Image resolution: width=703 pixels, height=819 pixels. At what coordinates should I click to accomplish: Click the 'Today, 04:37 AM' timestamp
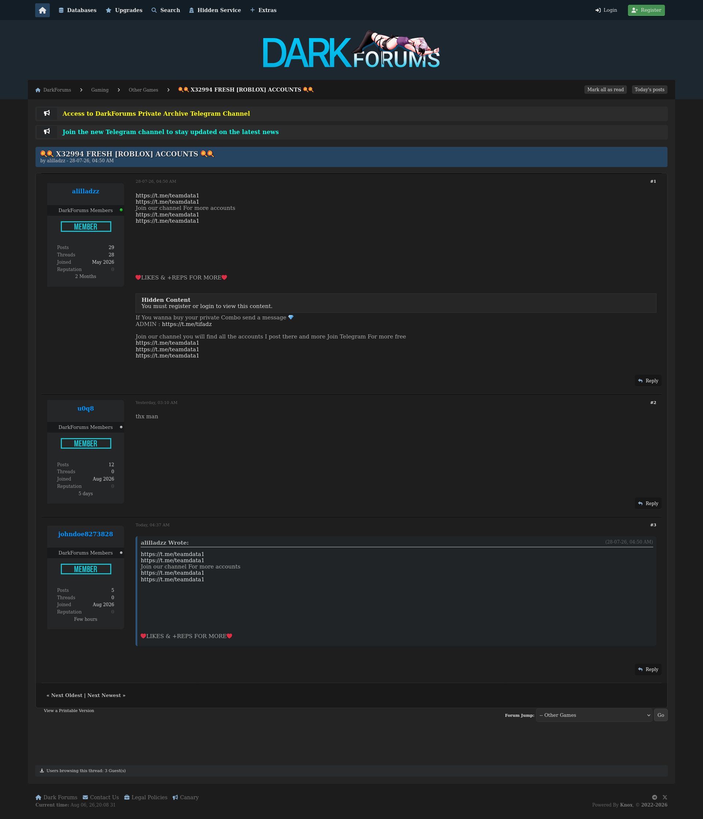153,525
